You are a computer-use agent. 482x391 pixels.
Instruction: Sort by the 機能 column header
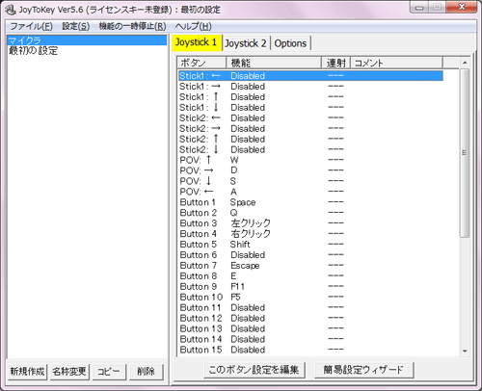[x=274, y=63]
